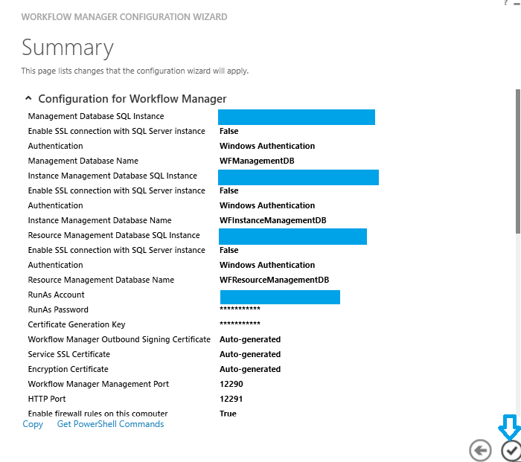
Task: Click Encryption Certificate label
Action: (68, 369)
